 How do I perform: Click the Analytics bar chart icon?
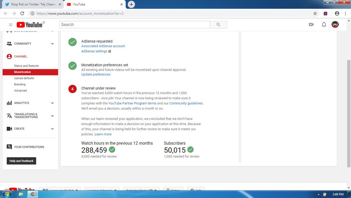(9, 103)
